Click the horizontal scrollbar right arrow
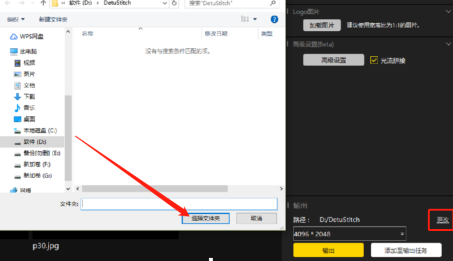This screenshot has height=261, width=453. tap(281, 189)
